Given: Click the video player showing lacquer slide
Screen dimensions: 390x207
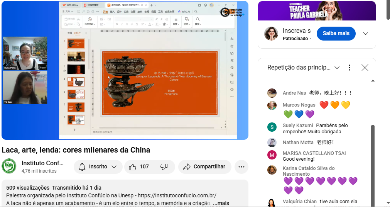Looking at the screenshot, I should coord(125,70).
